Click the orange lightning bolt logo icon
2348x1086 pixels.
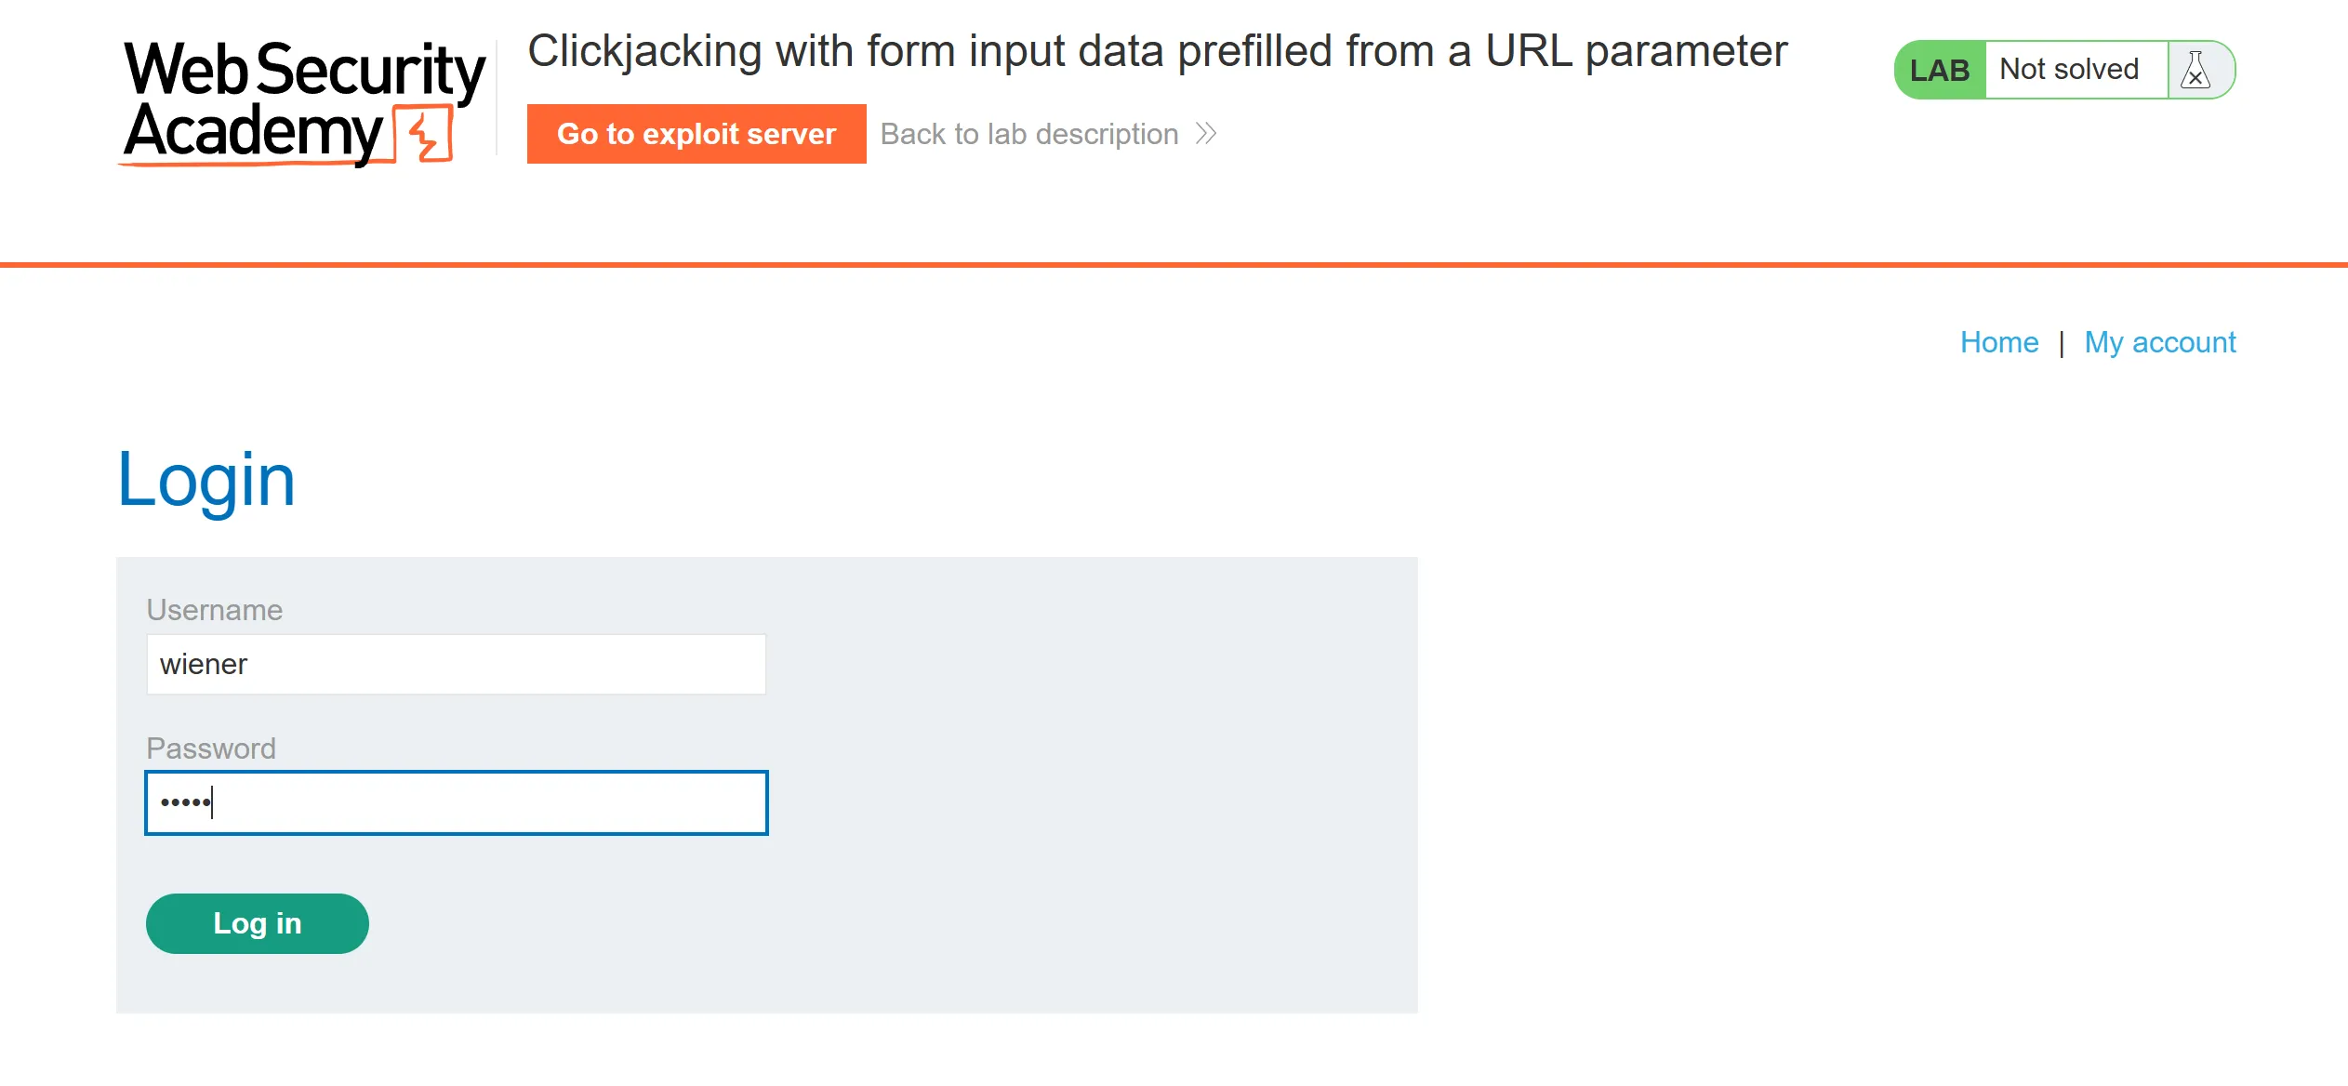click(x=424, y=135)
